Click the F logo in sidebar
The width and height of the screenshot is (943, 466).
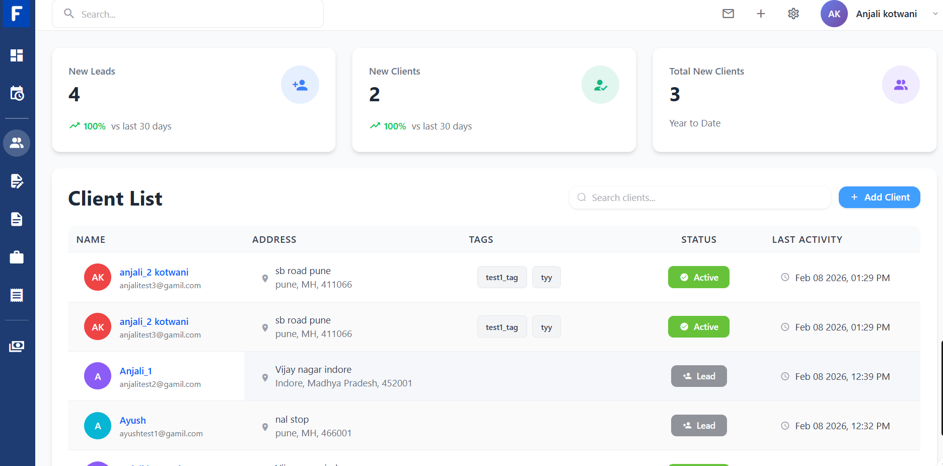tap(17, 13)
